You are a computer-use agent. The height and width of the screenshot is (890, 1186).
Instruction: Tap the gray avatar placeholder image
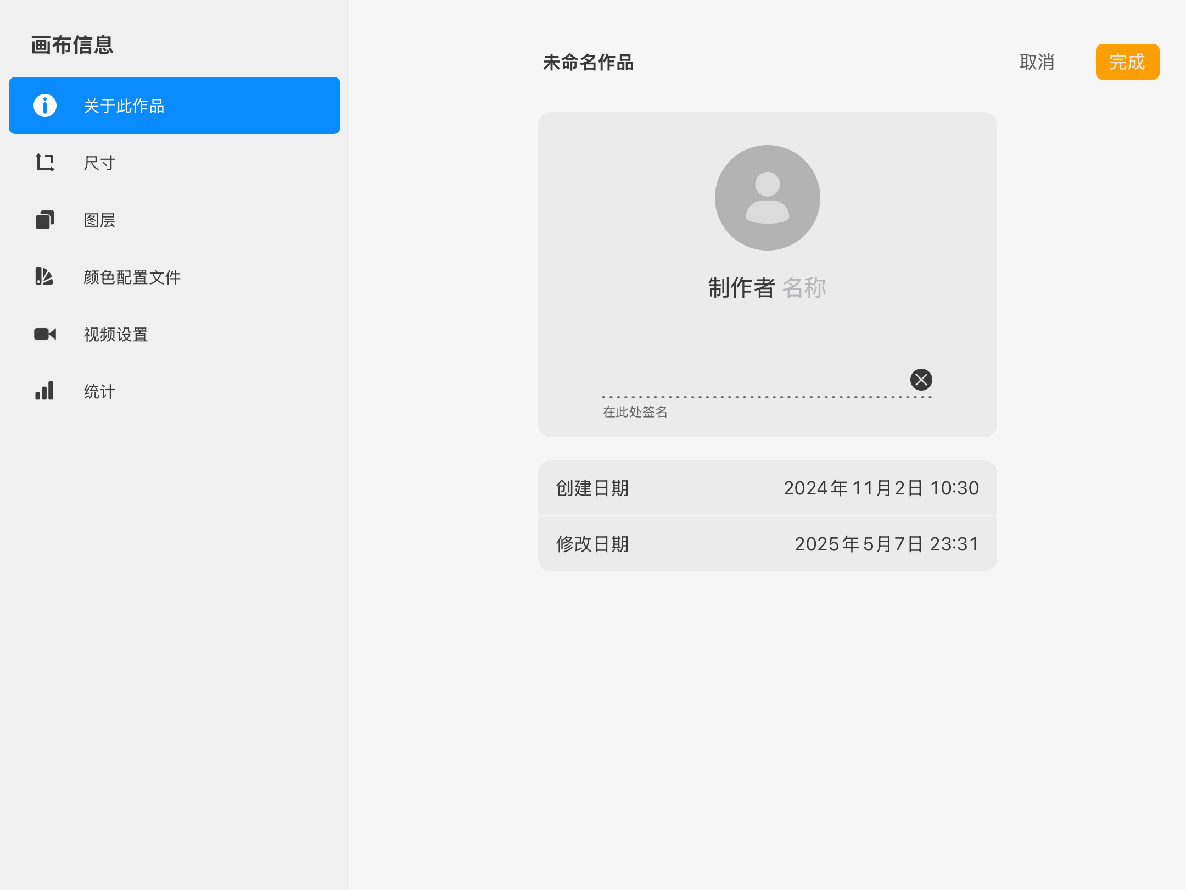pos(768,198)
